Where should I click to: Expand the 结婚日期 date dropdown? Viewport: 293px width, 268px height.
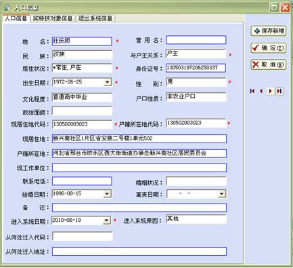108,194
